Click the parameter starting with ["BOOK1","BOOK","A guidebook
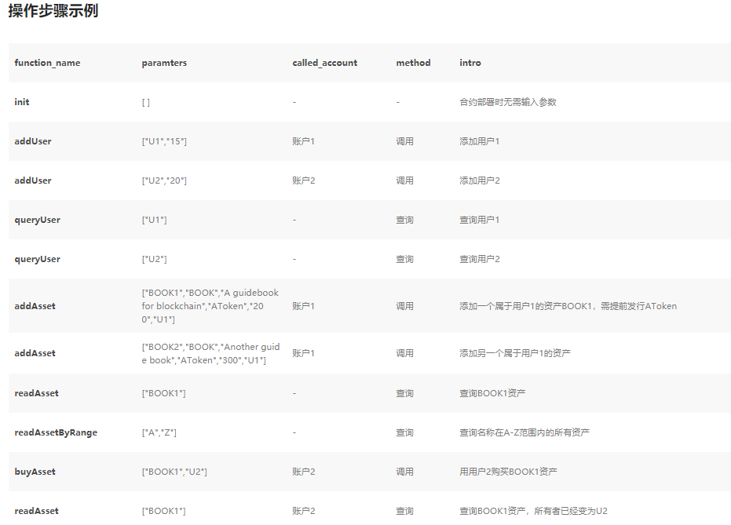Viewport: 731px width, 525px height. [210, 306]
